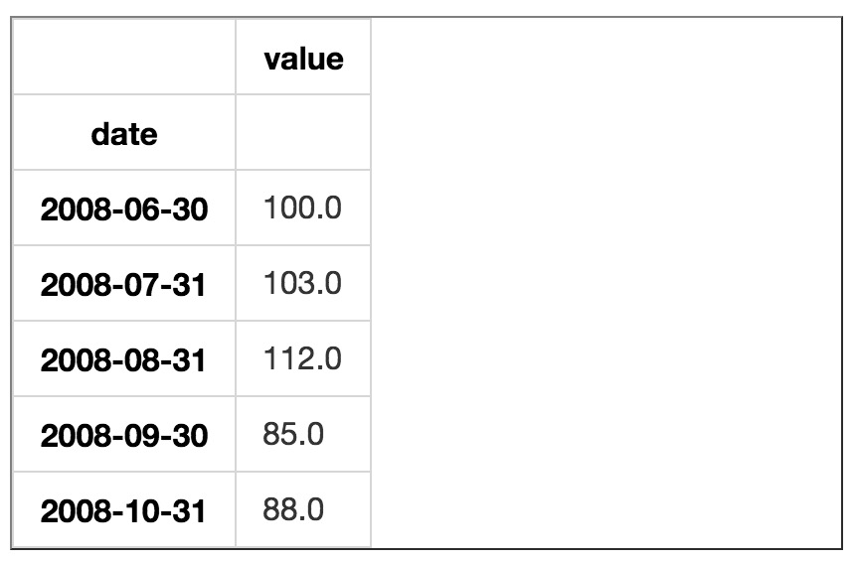
Task: Select the most recent date in the index
Action: tap(124, 510)
